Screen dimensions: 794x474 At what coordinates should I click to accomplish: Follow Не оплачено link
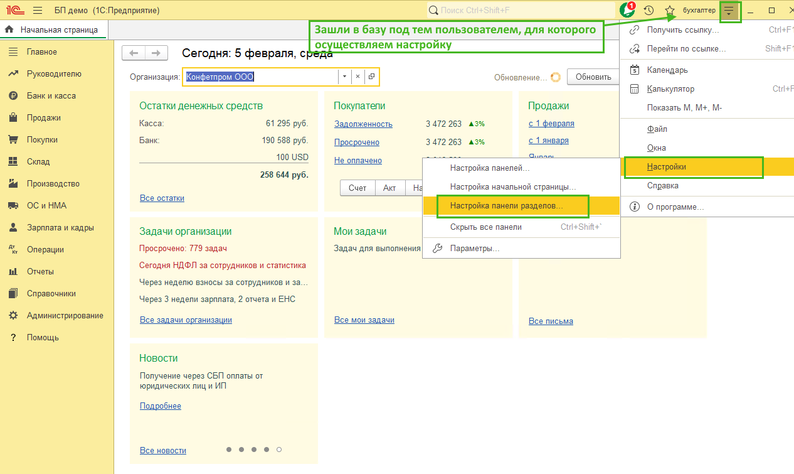[x=358, y=161]
